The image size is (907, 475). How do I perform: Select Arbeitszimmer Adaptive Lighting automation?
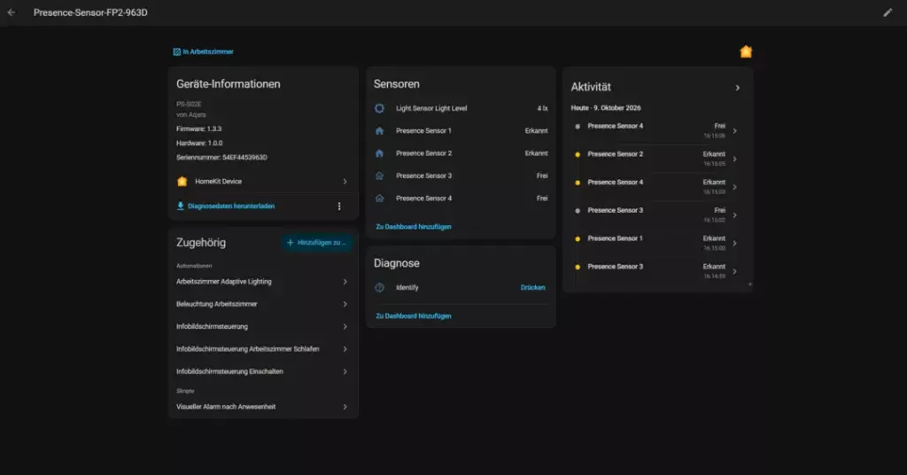(263, 282)
